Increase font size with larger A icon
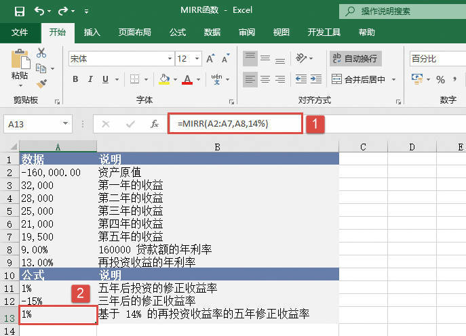Viewport: 466px width, 336px height. coord(210,59)
